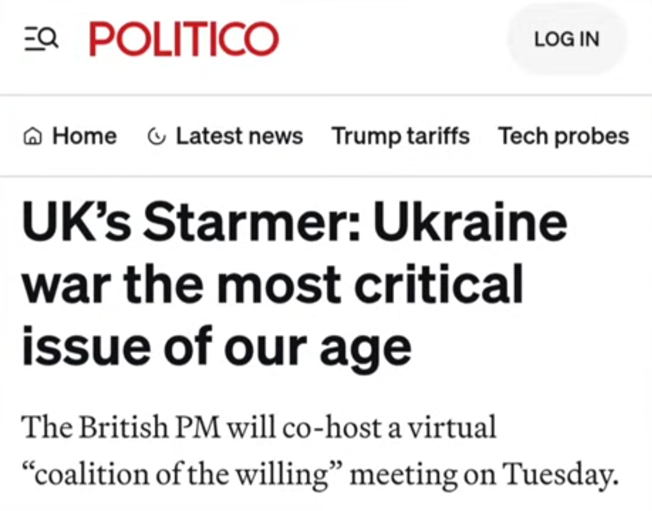Click the word "meeting" in the summary
This screenshot has height=511, width=652.
(403, 474)
